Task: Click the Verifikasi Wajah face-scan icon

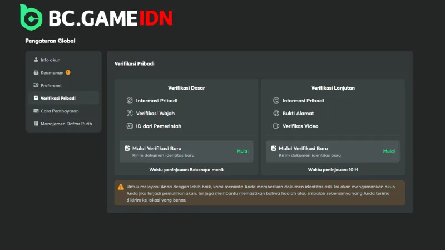Action: (130, 113)
